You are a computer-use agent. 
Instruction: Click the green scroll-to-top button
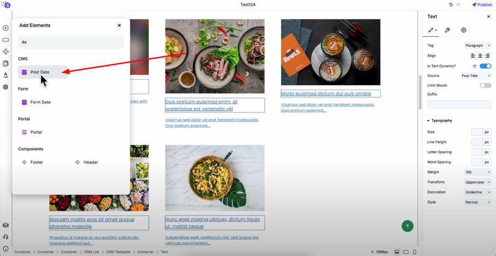pyautogui.click(x=408, y=226)
